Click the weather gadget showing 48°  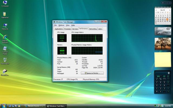click(163, 31)
